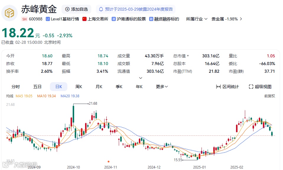Switch to the 五日 chart tab
283x170 pixels.
[37, 87]
